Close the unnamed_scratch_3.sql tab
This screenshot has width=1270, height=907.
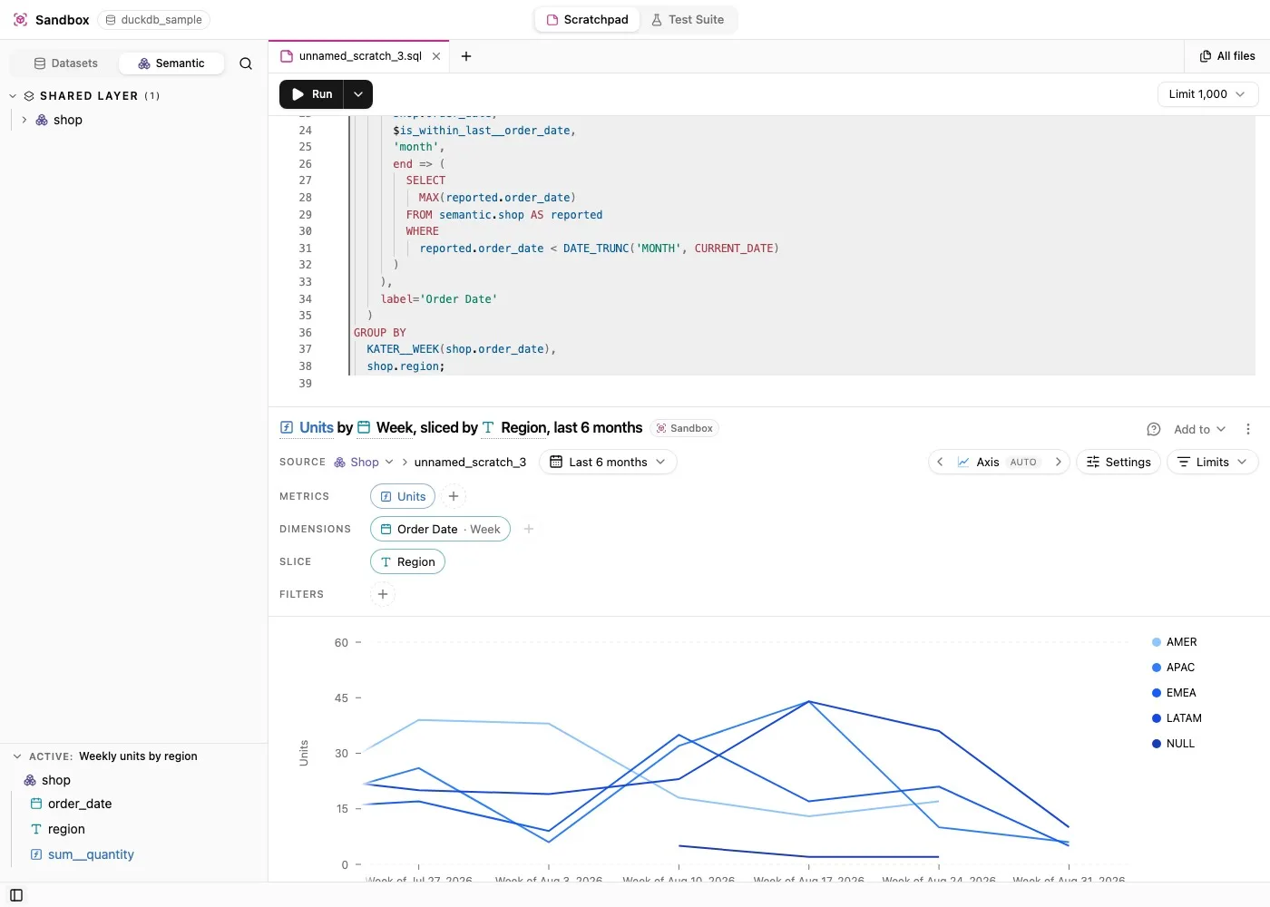436,56
